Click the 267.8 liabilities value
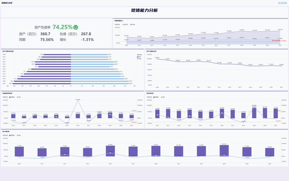 [86, 34]
